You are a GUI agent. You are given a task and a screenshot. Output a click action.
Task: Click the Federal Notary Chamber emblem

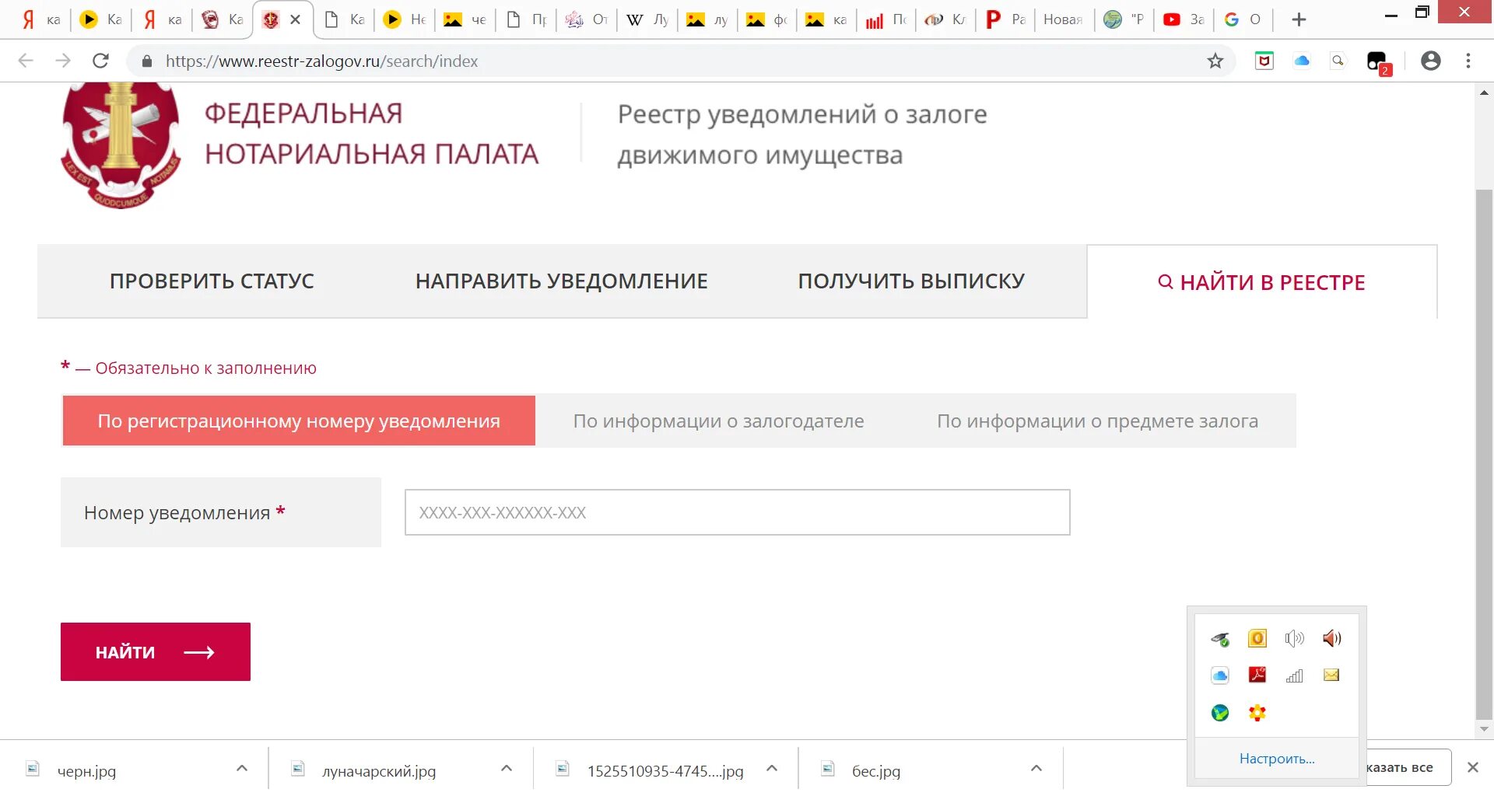[x=121, y=145]
